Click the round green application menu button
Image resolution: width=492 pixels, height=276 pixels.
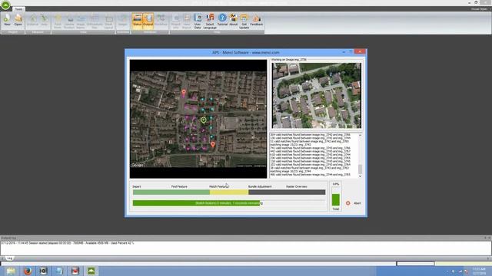5,5
